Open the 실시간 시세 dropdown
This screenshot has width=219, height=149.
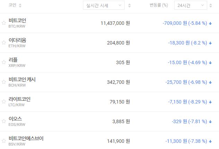104,6
